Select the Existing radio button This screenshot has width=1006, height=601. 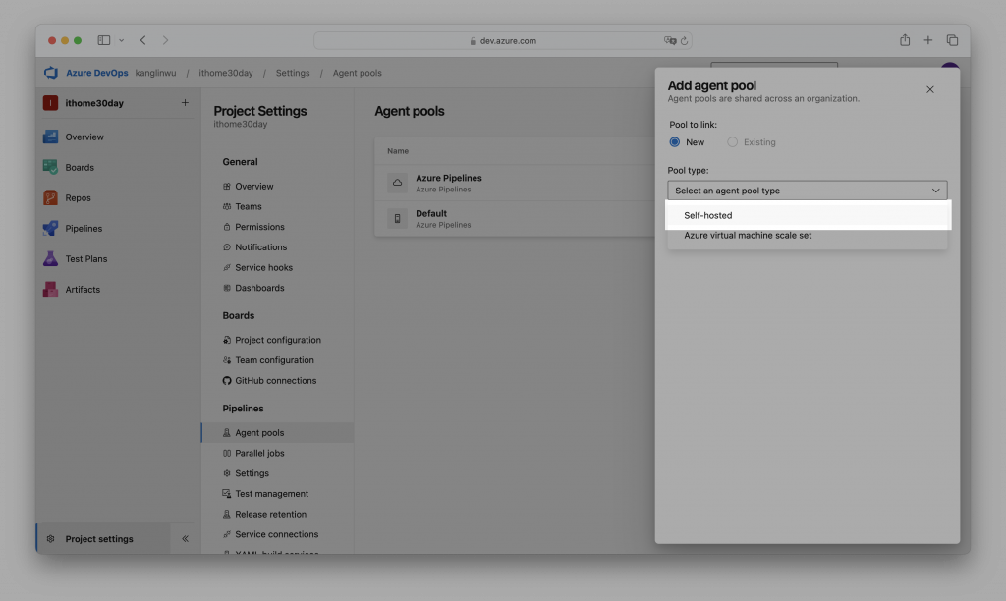point(732,142)
